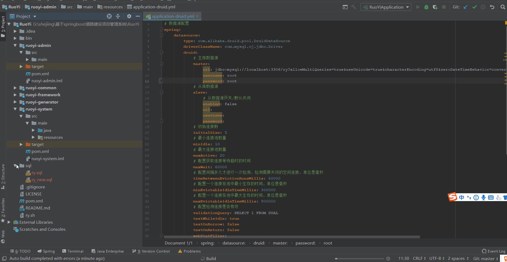
Task: Click the locate file target icon
Action: point(109,16)
